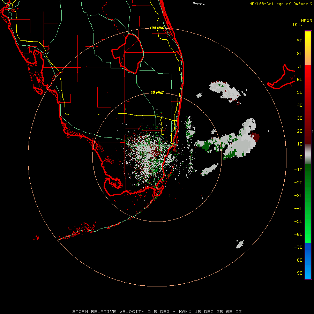
Task: Pick the bright red segment of the color bar
Action: tap(308, 73)
